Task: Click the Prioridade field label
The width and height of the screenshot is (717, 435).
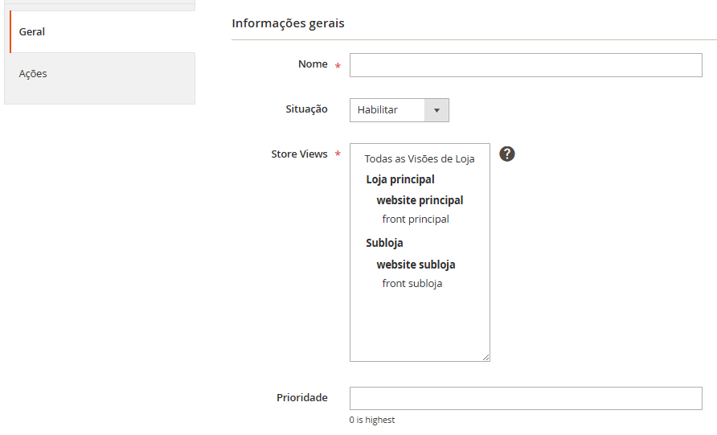Action: click(x=301, y=397)
